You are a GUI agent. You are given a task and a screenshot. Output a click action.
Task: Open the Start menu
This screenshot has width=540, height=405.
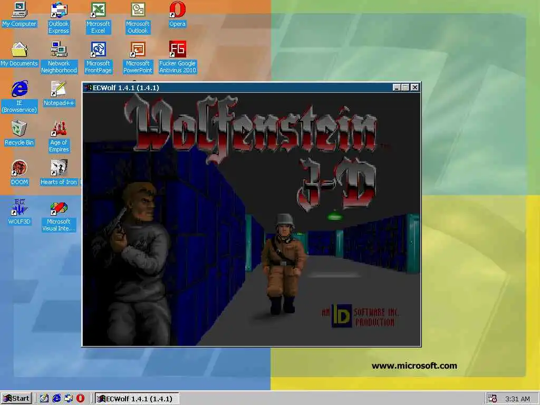pyautogui.click(x=16, y=399)
